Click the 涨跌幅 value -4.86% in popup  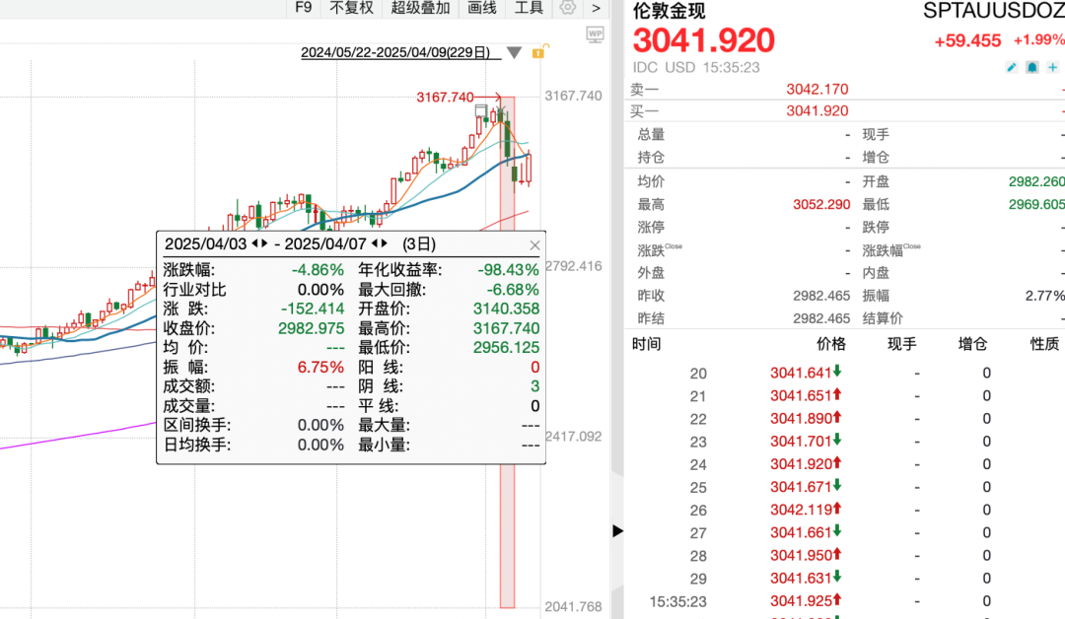(x=318, y=270)
